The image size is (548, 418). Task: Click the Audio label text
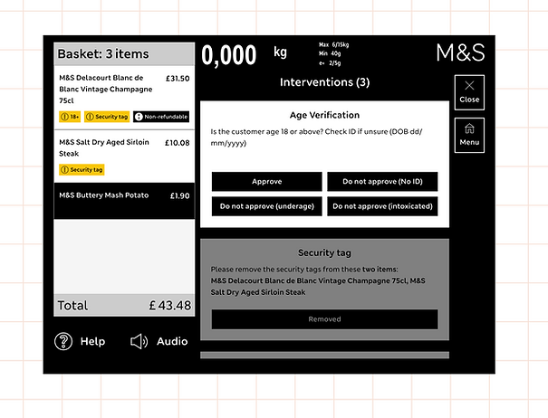(x=172, y=341)
